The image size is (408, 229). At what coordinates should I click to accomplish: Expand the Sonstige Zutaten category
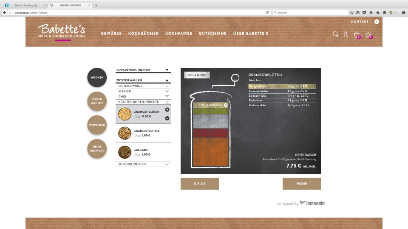click(143, 164)
